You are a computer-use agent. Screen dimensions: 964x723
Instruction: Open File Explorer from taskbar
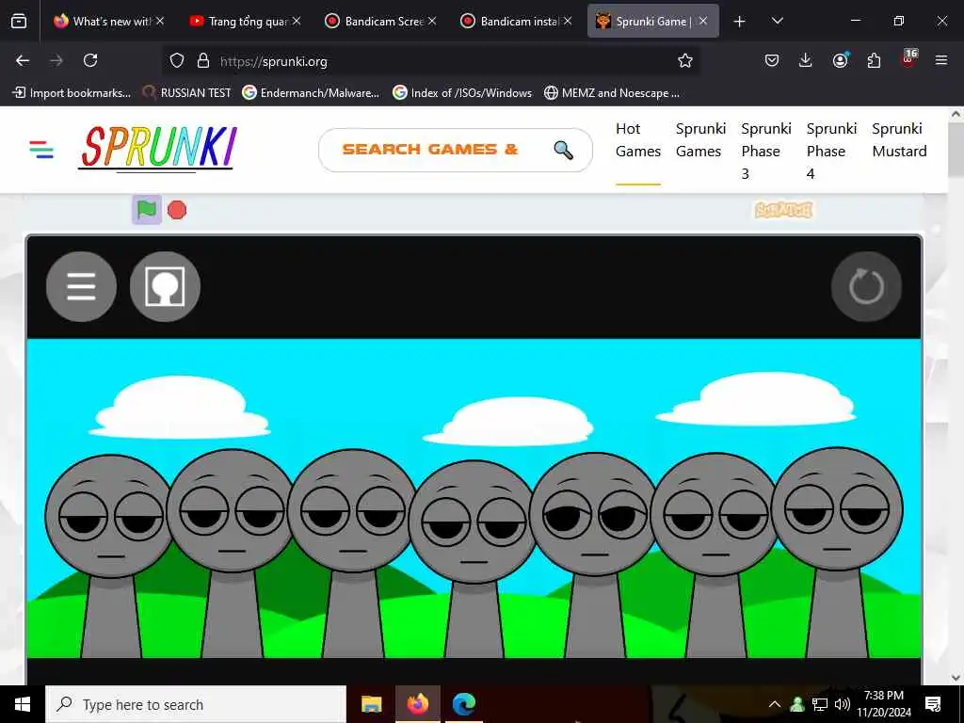tap(371, 704)
